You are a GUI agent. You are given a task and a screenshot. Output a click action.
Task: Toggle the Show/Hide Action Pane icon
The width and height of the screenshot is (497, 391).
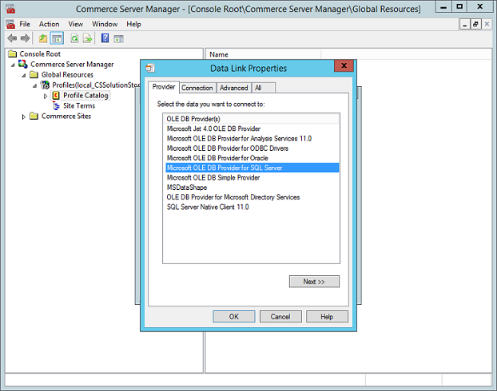pyautogui.click(x=118, y=39)
